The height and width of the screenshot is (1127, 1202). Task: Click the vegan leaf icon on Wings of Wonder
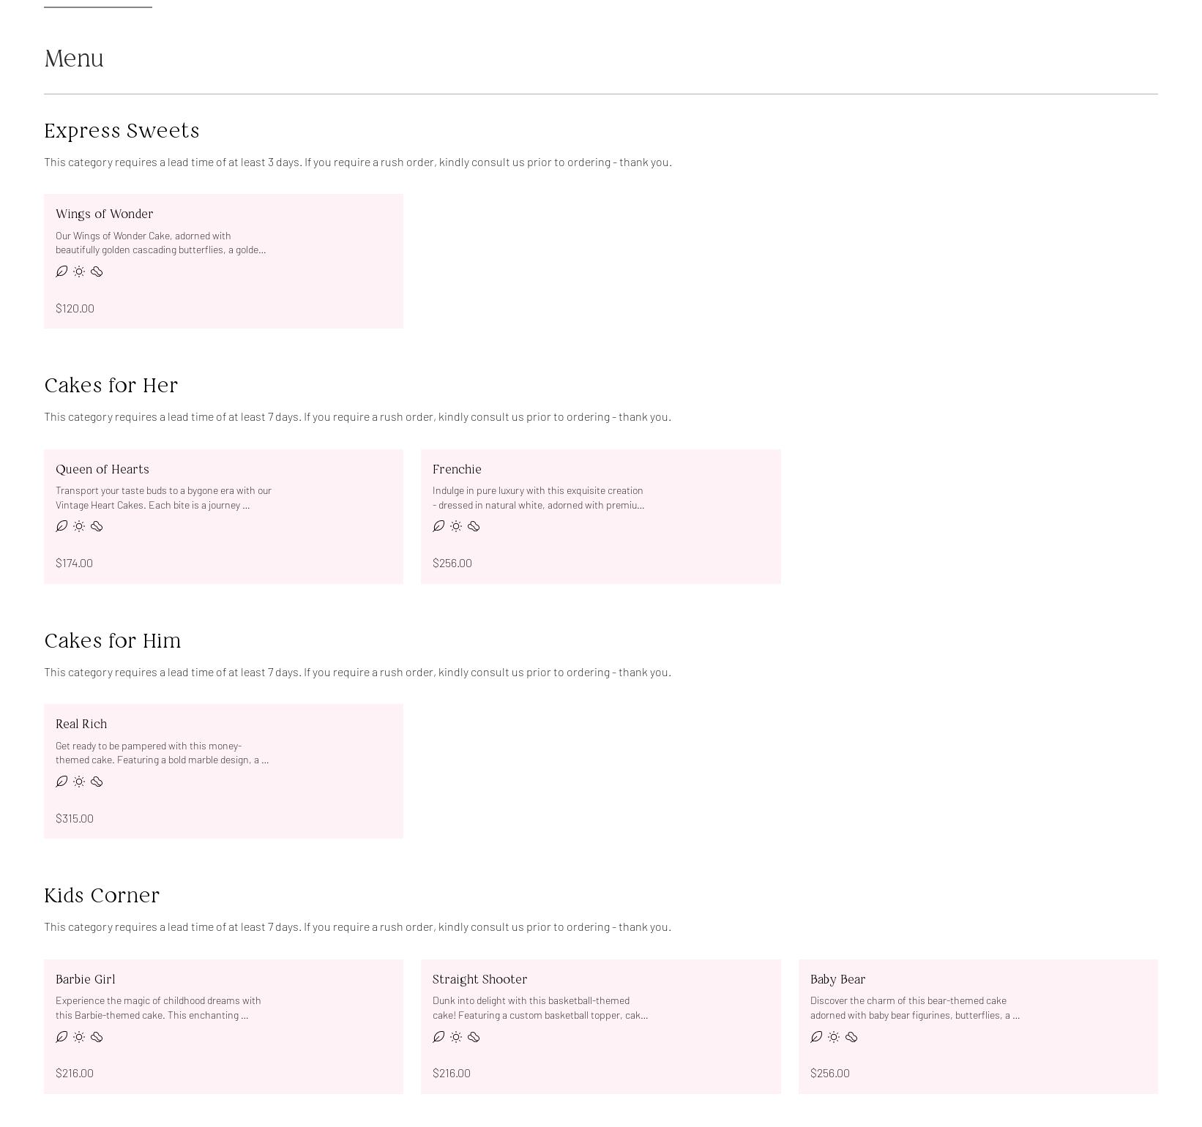[x=60, y=272]
